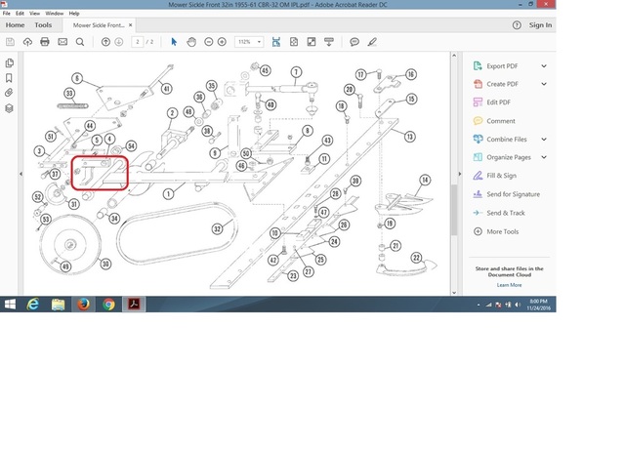Click the Print file icon

[44, 42]
